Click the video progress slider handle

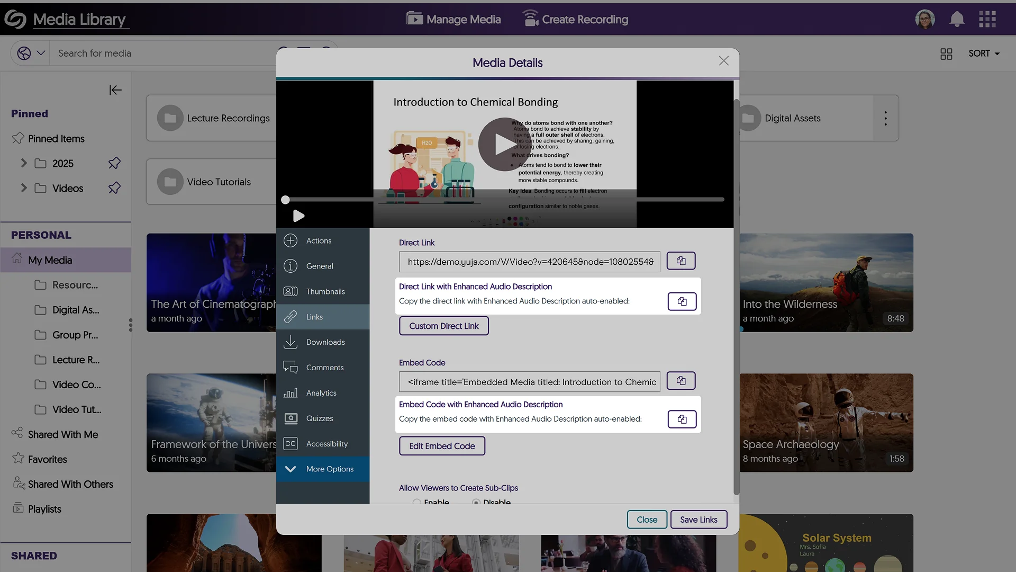tap(285, 200)
